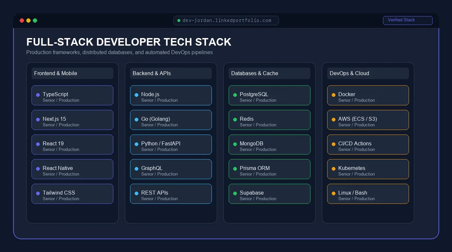The height and width of the screenshot is (252, 452).
Task: Select the TypeScript skill card
Action: (x=72, y=95)
